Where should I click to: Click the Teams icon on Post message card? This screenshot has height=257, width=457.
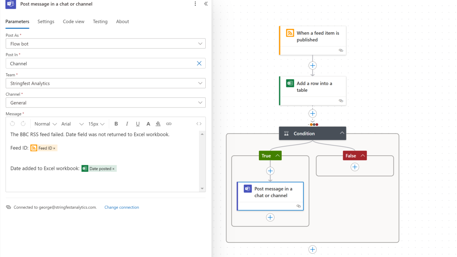248,189
